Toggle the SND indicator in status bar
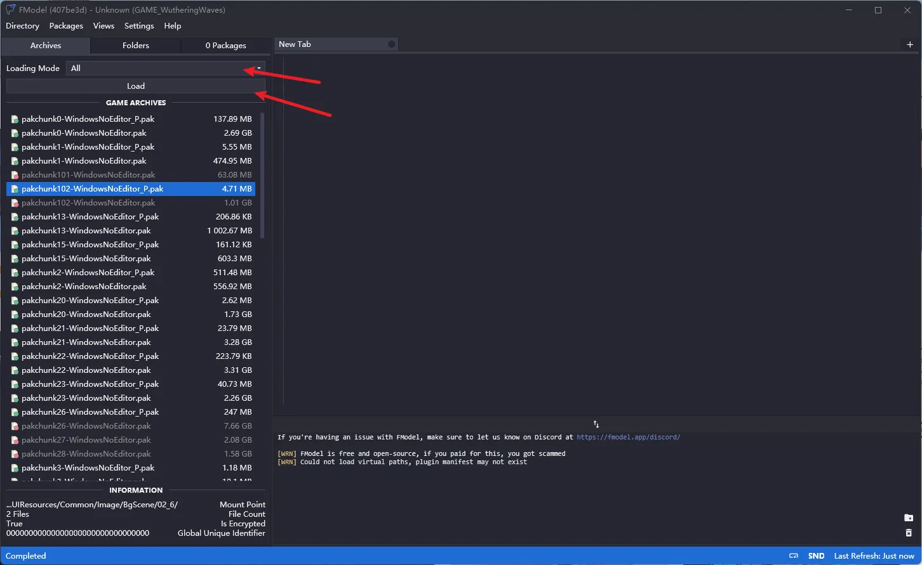 click(x=816, y=556)
